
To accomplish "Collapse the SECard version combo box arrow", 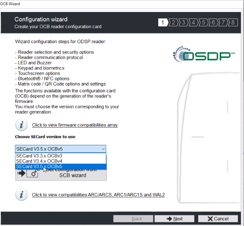I will point(103,149).
